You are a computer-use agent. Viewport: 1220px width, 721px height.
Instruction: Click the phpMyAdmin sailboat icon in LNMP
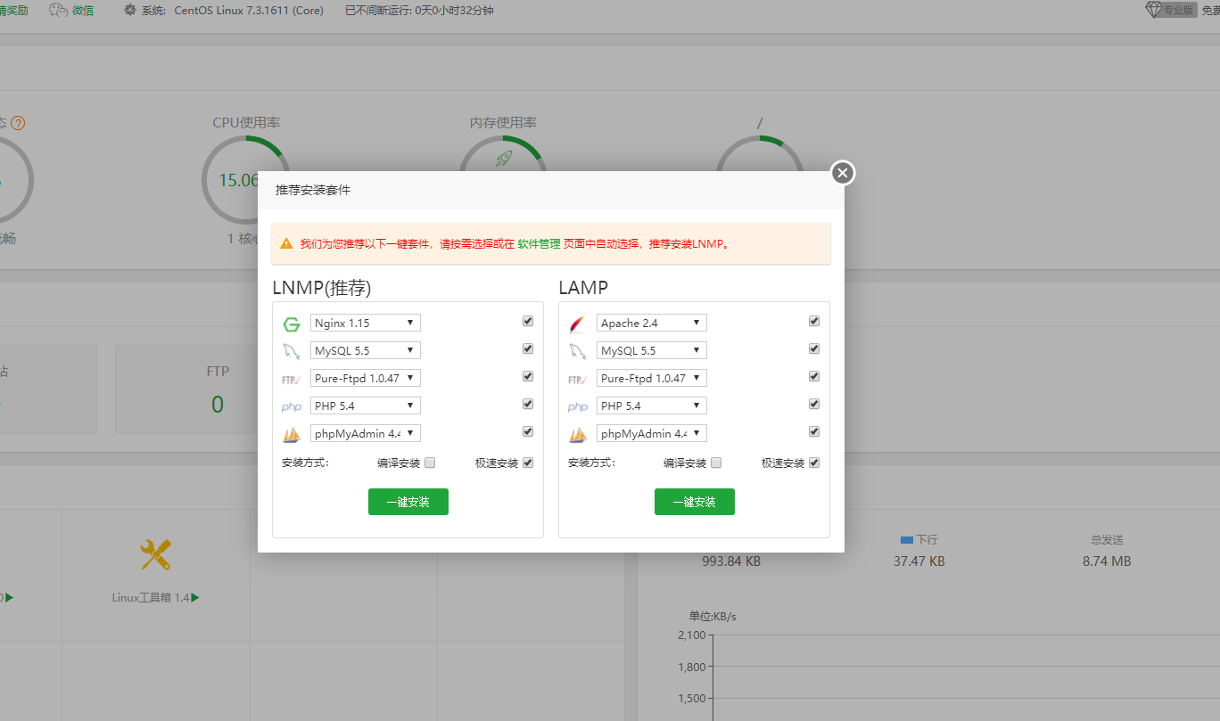click(292, 435)
